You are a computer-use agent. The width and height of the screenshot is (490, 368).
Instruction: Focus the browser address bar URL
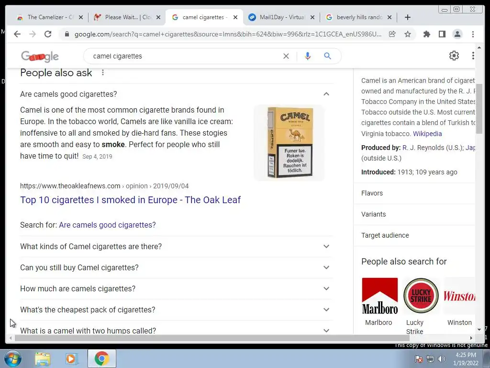pos(227,34)
